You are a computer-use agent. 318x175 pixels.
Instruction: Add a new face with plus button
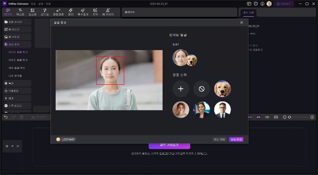tap(181, 89)
